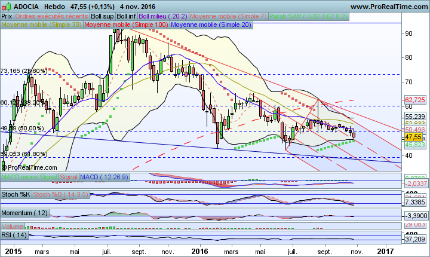Click the 47,55 (+0,13%) quote text
The image size is (430, 257).
93,7
